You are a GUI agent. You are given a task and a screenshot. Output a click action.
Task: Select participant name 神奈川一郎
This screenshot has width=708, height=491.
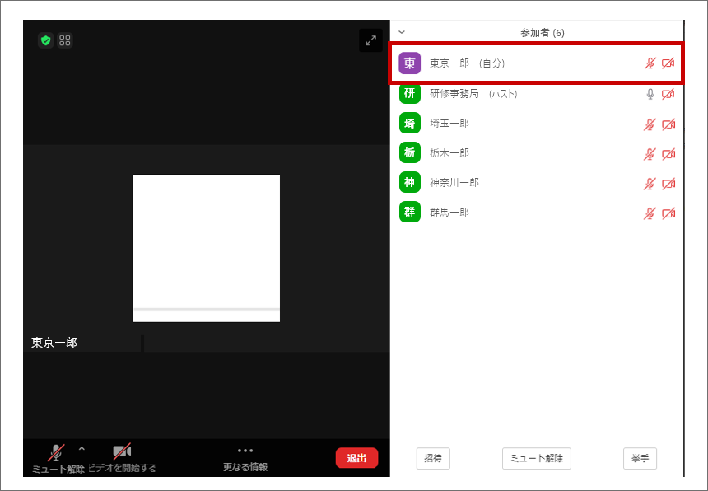pos(454,183)
